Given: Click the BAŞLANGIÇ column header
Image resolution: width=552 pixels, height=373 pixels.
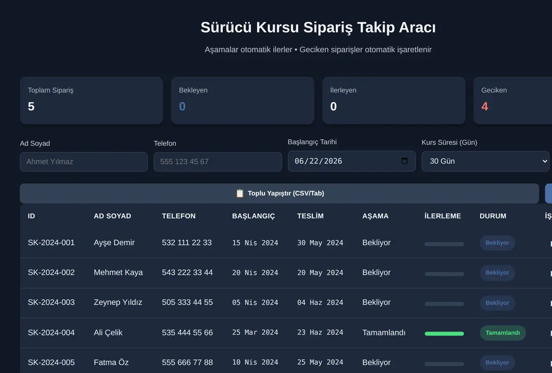Looking at the screenshot, I should coord(253,216).
